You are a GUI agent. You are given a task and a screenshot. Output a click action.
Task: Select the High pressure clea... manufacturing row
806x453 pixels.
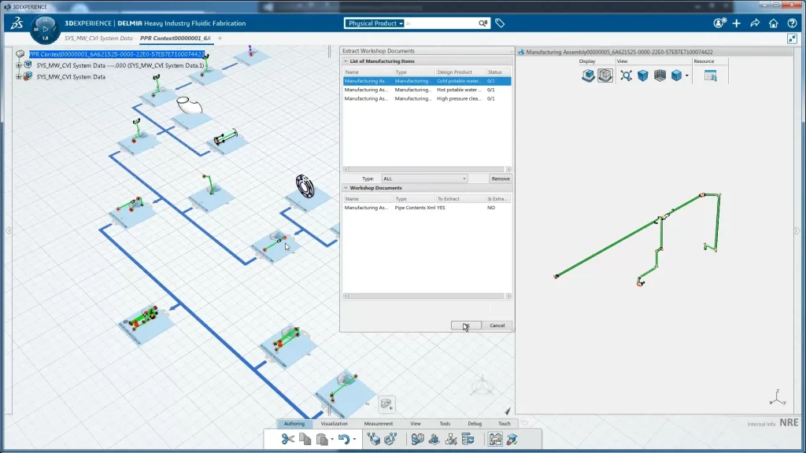pyautogui.click(x=427, y=98)
